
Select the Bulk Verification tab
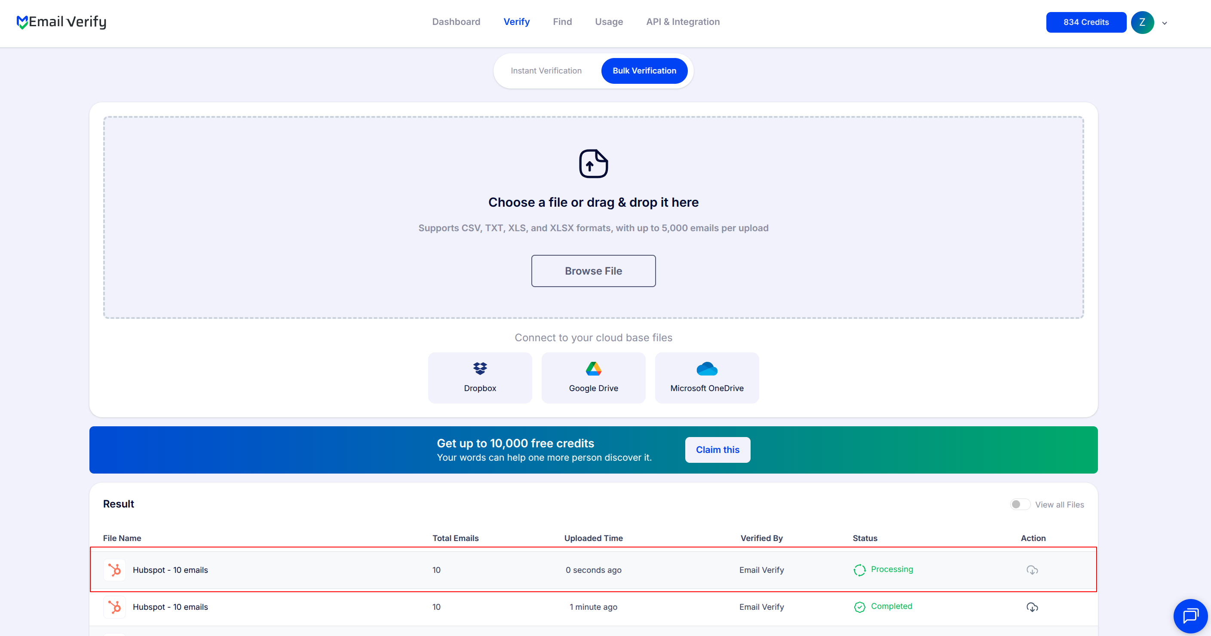644,70
